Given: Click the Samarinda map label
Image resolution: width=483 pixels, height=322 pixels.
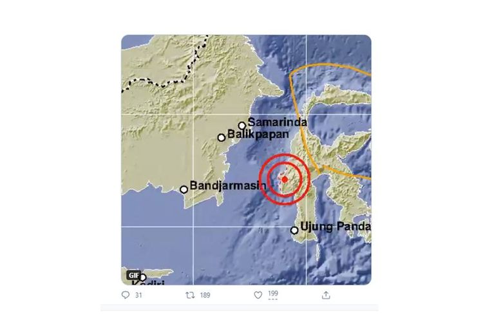Looking at the screenshot, I should tap(278, 122).
